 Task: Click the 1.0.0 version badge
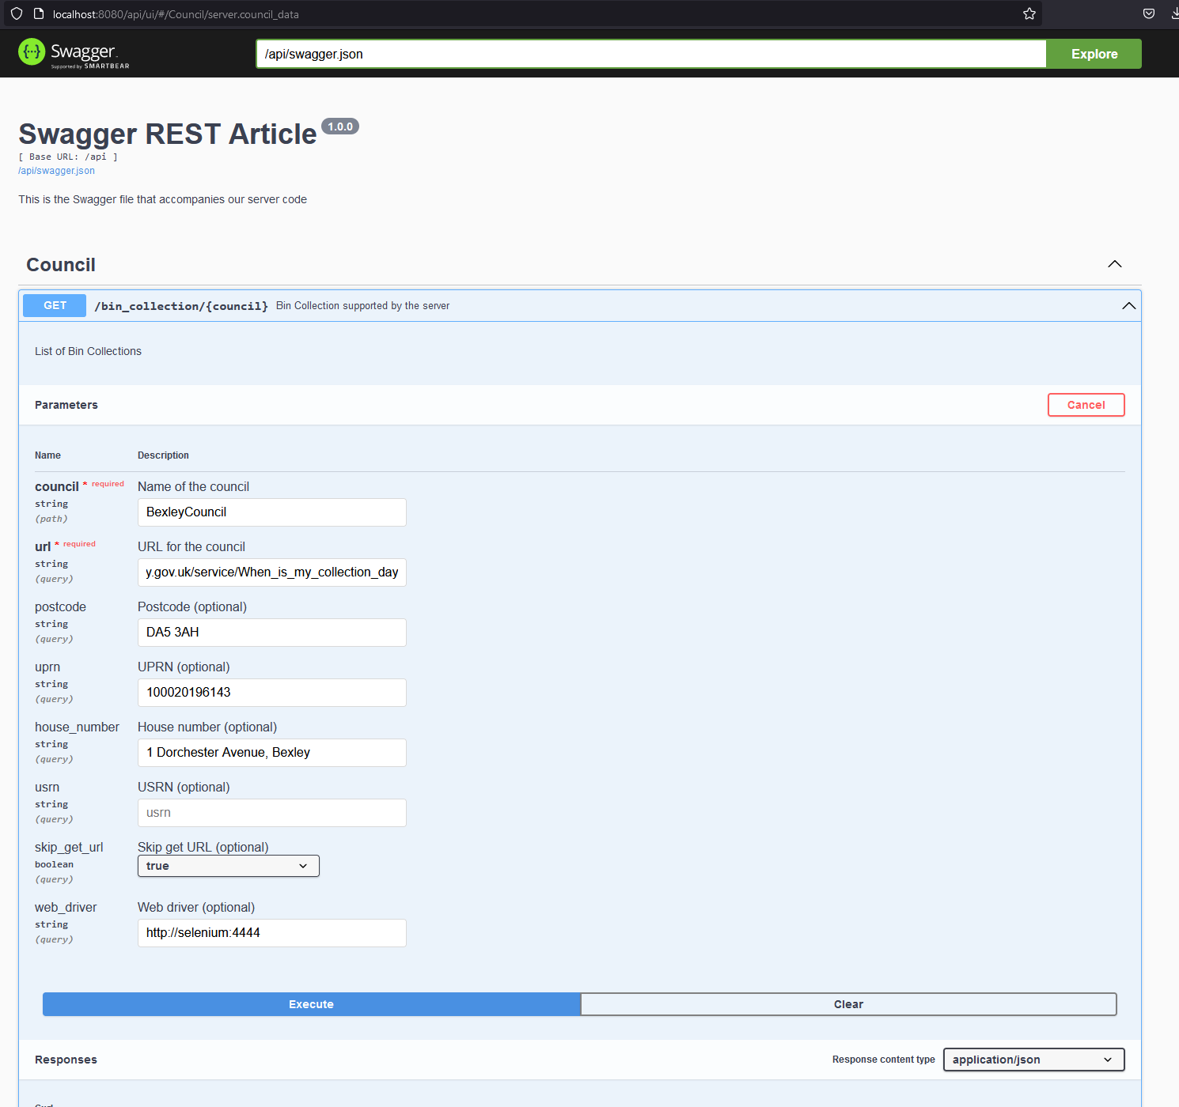coord(340,127)
